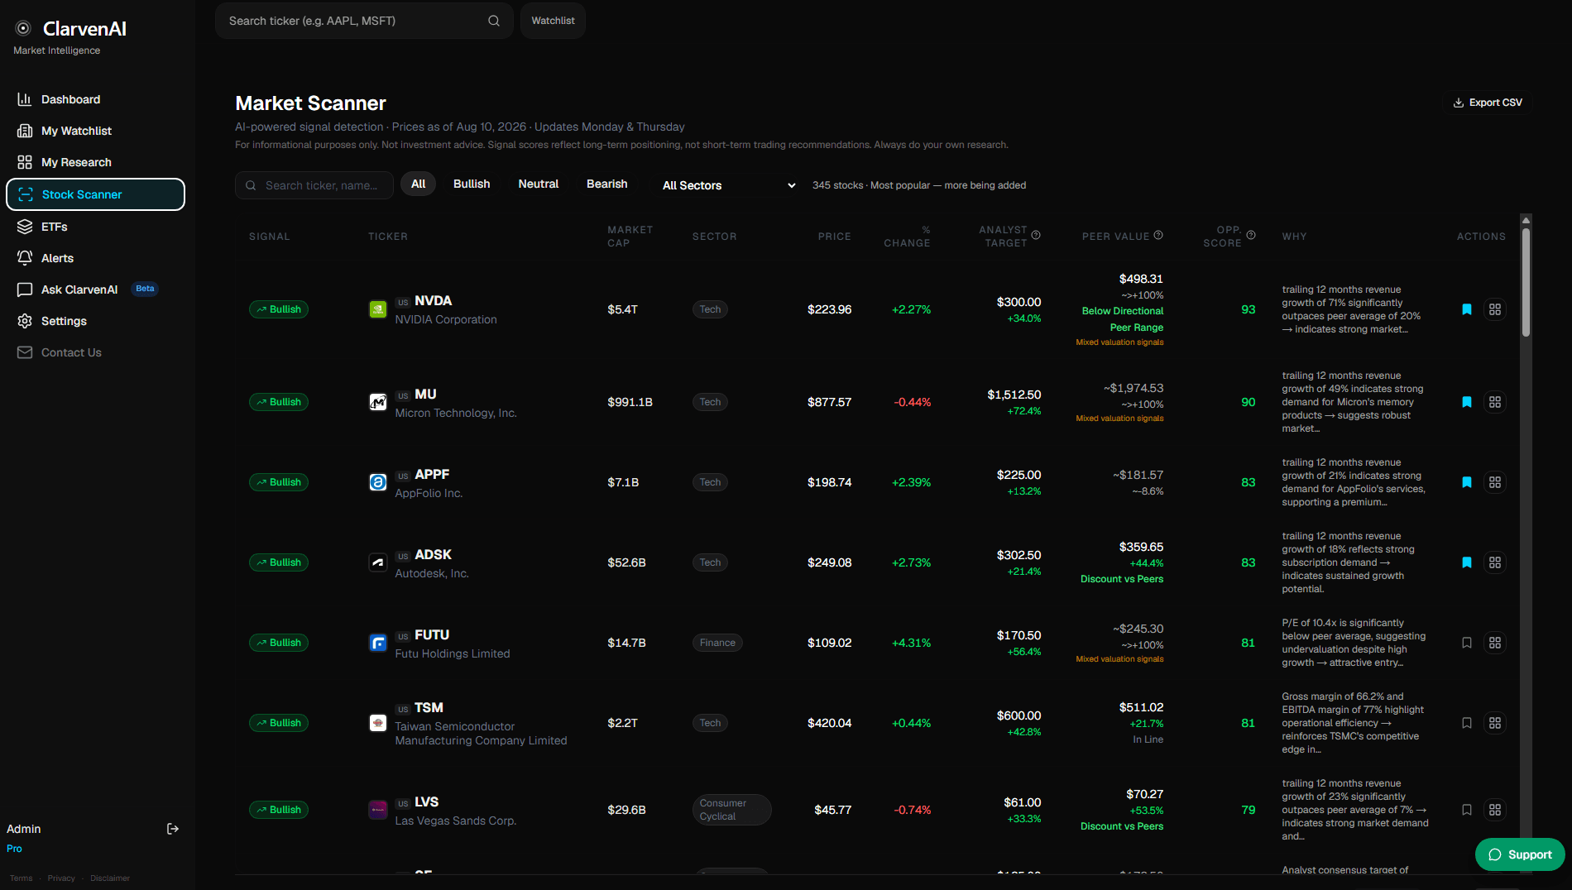The width and height of the screenshot is (1572, 890).
Task: Click the Micron company logo
Action: [378, 402]
